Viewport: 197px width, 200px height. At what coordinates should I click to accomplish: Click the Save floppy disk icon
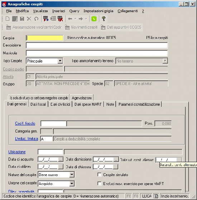pos(22,19)
